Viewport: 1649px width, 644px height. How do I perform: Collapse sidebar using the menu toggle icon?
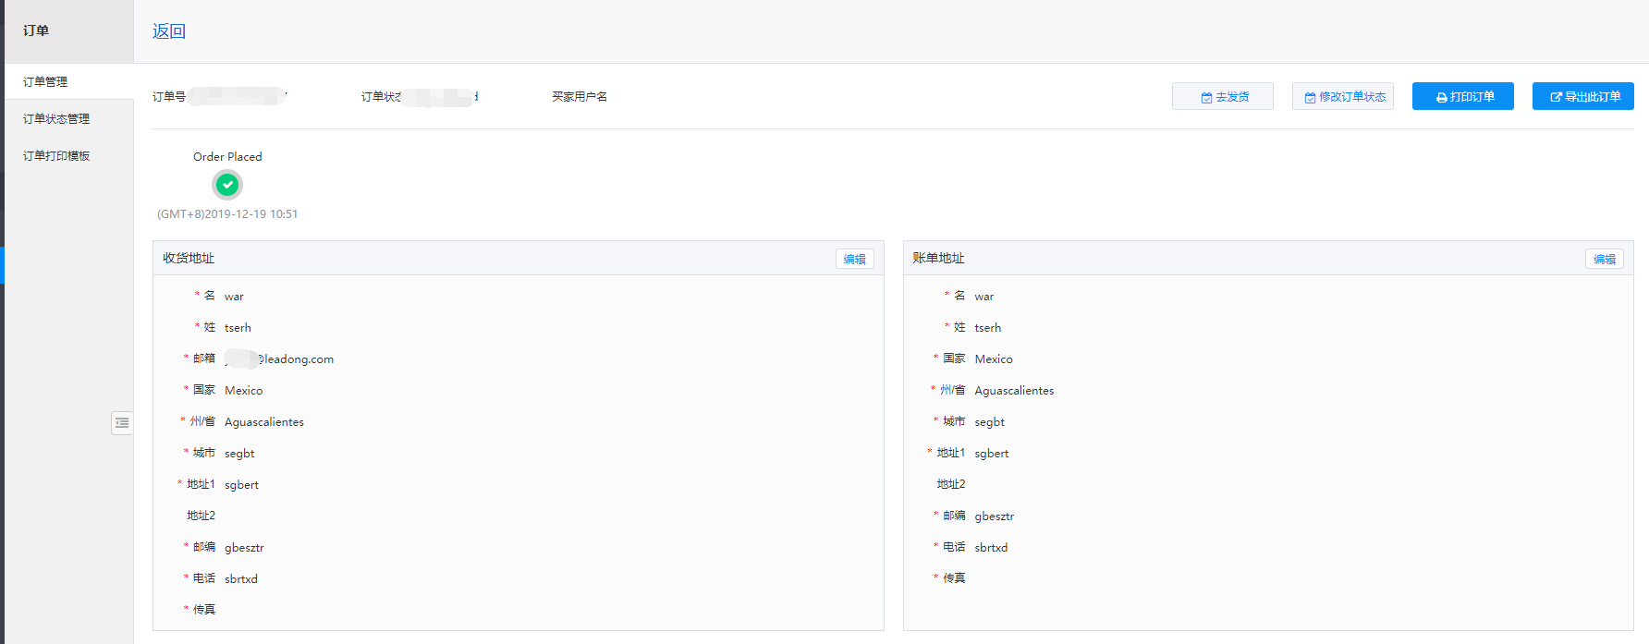pos(122,423)
